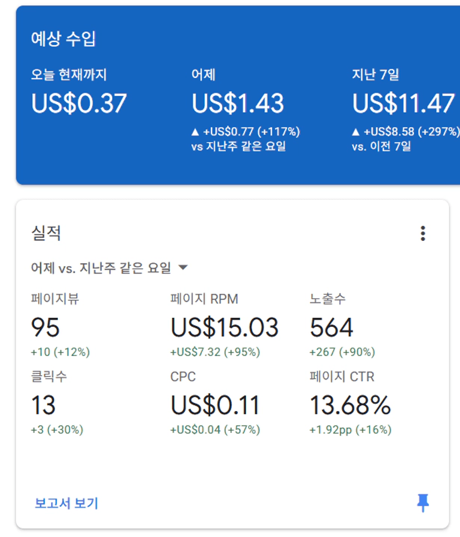Screen dimensions: 460x537
Task: Click the 페이지 RPM value US$15.03
Action: click(x=225, y=327)
